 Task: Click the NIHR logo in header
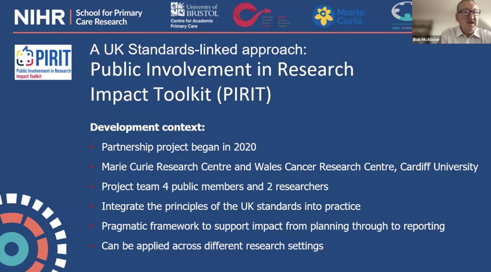[39, 16]
